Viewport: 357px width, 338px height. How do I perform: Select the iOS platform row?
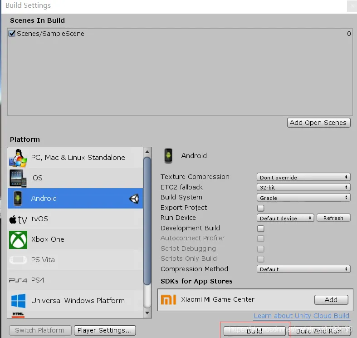[x=75, y=178]
